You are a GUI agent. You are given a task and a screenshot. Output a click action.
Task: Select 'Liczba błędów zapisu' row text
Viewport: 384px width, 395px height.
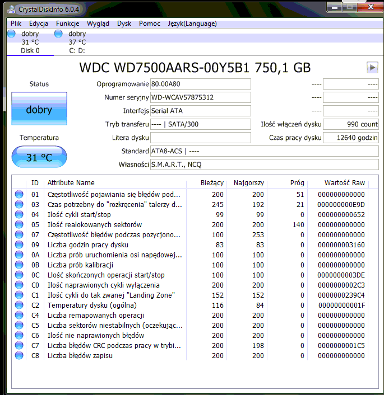click(x=80, y=356)
